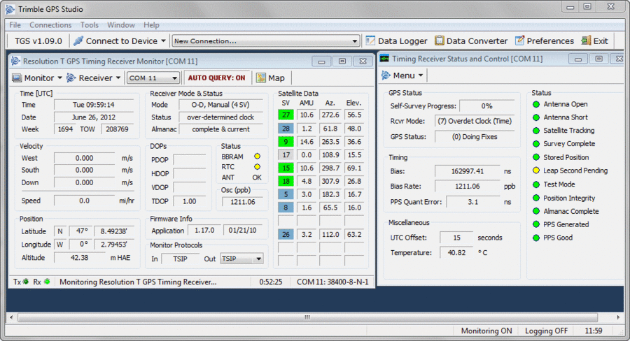Viewport: 630px width, 341px height.
Task: Open the Data Logger tool
Action: pyautogui.click(x=397, y=41)
